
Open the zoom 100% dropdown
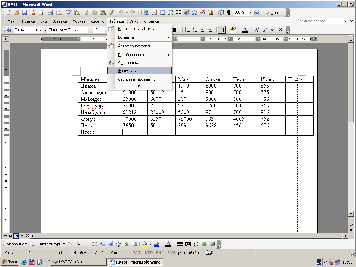click(250, 13)
